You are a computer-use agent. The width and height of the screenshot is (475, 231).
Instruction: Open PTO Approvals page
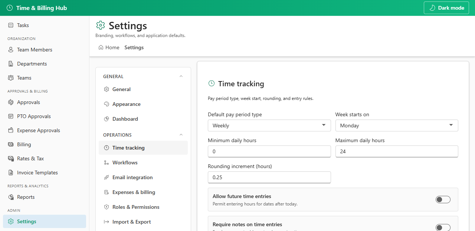coord(45,116)
